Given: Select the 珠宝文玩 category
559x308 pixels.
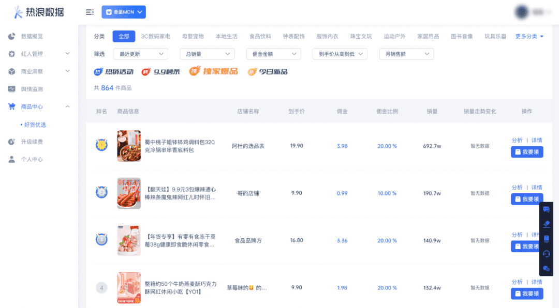Looking at the screenshot, I should click(361, 36).
